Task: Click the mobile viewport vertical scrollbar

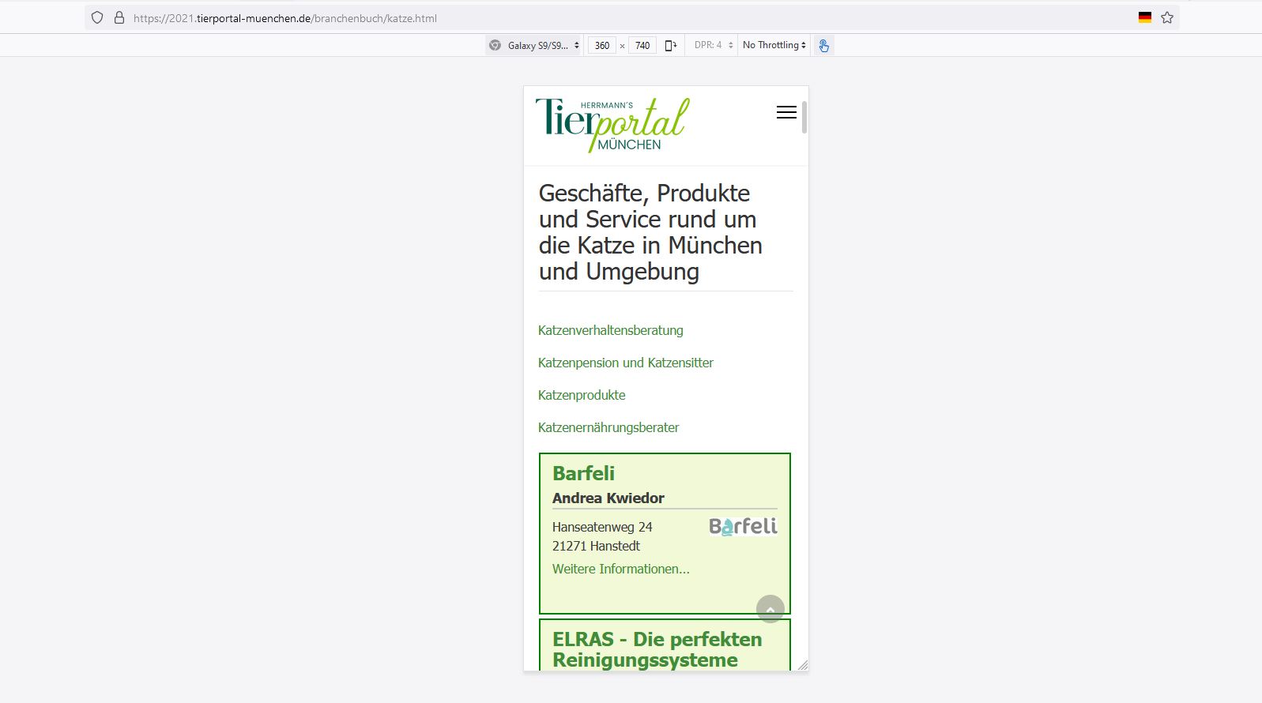Action: [804, 118]
